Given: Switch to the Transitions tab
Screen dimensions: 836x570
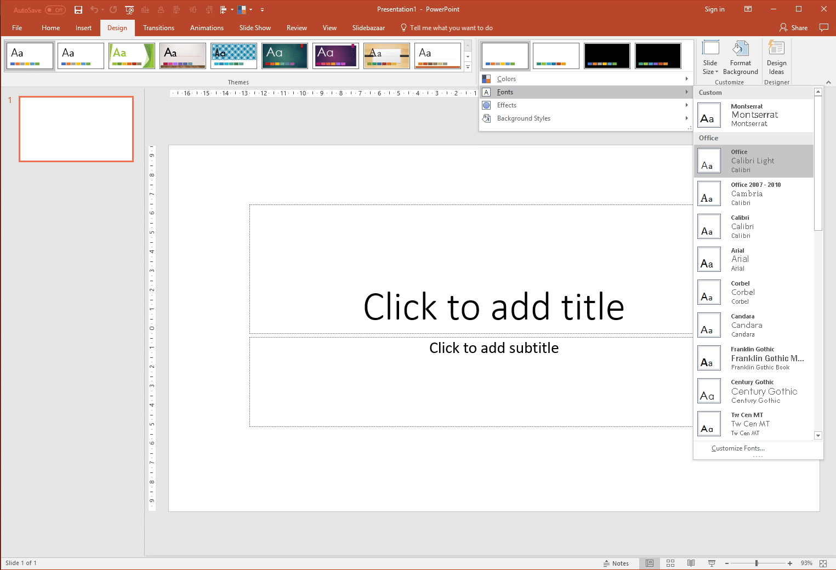Looking at the screenshot, I should click(x=158, y=27).
